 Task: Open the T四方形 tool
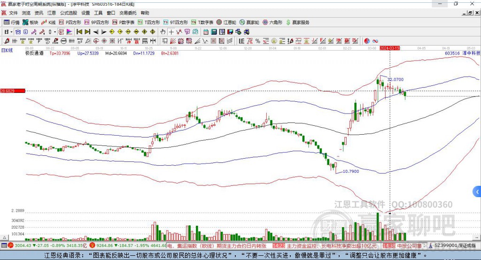(149, 23)
